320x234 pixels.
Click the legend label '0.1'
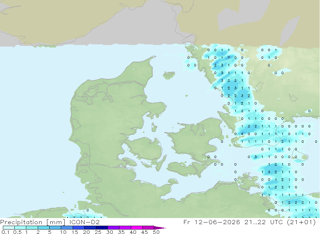(x=5, y=232)
